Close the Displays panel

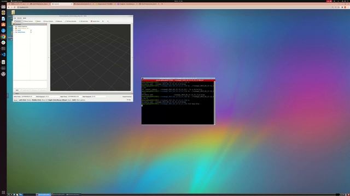pyautogui.click(x=46, y=24)
